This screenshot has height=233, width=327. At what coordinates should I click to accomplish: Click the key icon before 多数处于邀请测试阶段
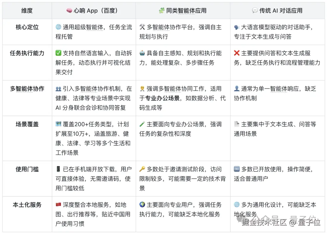[x=142, y=169]
